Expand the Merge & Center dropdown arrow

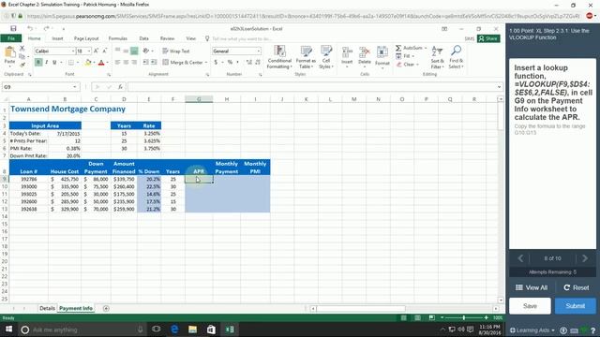coord(206,63)
